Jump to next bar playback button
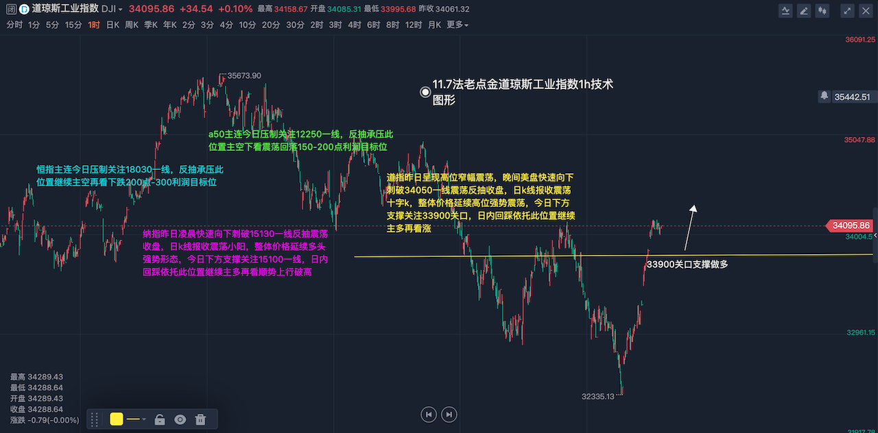Image resolution: width=878 pixels, height=433 pixels. pos(449,414)
